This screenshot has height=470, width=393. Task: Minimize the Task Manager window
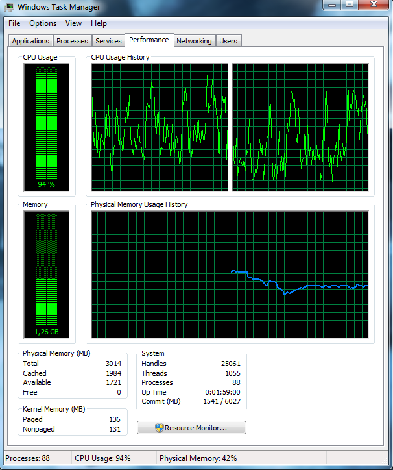coord(331,5)
